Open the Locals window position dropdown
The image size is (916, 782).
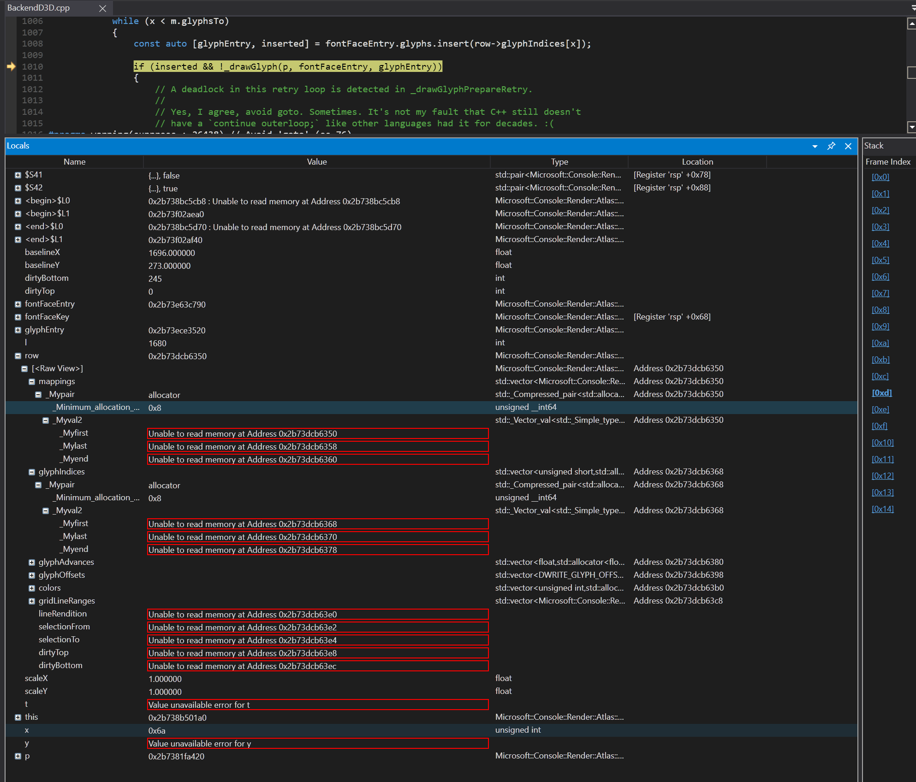[815, 146]
